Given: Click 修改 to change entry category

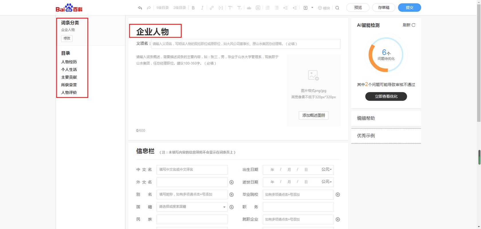Looking at the screenshot, I should pos(67,38).
